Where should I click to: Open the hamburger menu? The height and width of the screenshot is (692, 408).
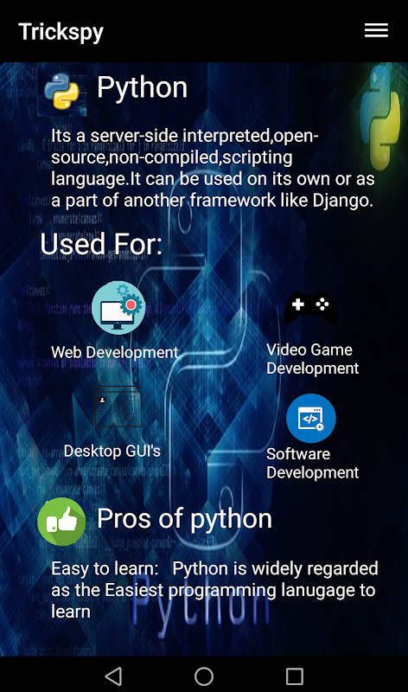376,30
